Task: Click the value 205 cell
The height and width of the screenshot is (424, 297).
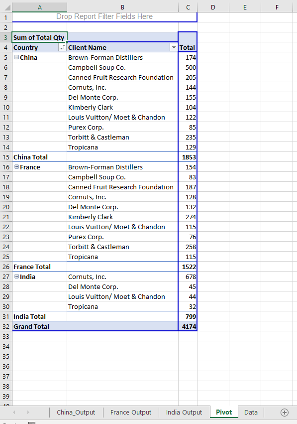Action: [x=188, y=77]
